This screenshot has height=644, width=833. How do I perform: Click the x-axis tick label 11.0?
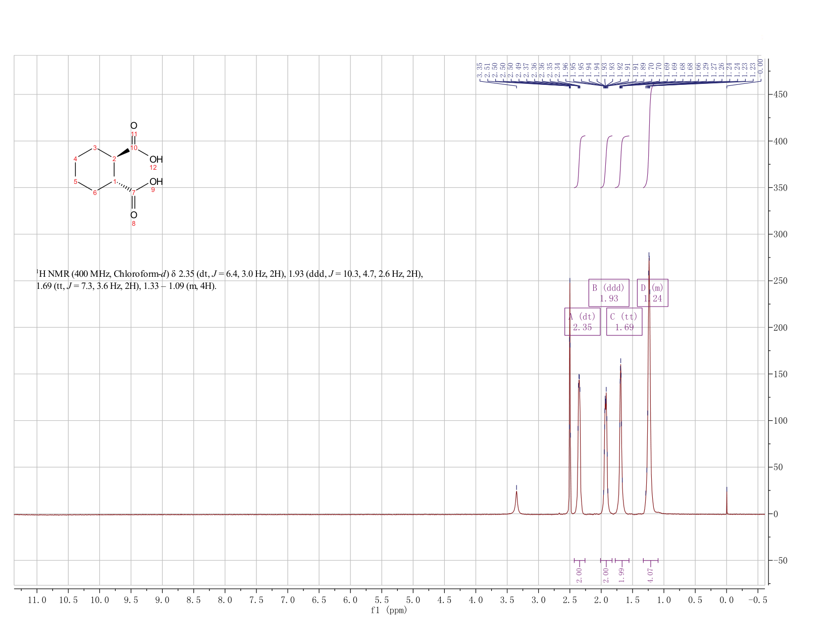coord(37,600)
